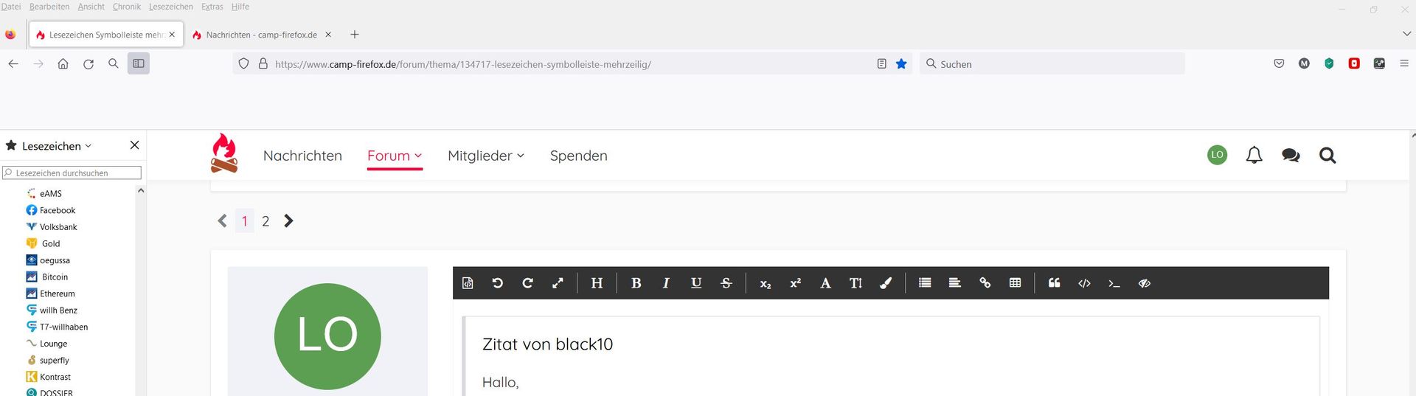The height and width of the screenshot is (396, 1416).
Task: Undo last edit in the editor toolbar
Action: click(x=497, y=283)
